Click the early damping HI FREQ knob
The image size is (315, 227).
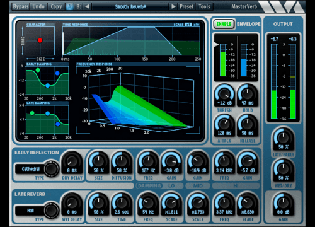tap(224, 161)
